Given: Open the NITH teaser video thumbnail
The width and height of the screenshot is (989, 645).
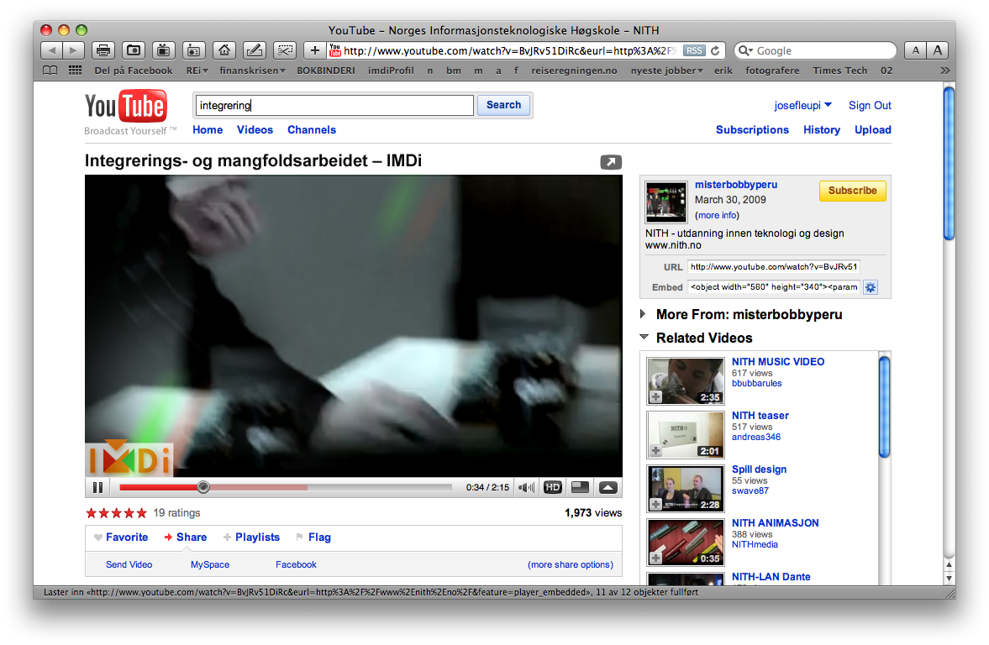Looking at the screenshot, I should 685,434.
